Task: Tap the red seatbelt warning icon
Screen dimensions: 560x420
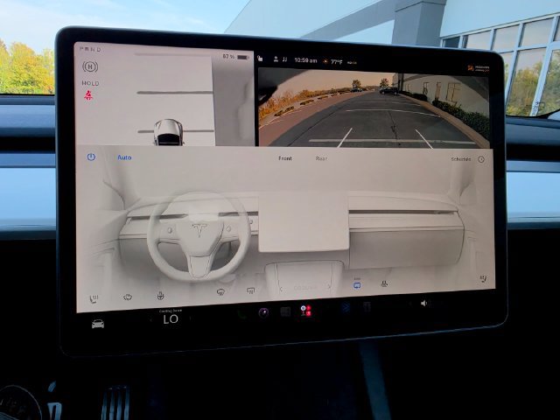Action: click(88, 95)
